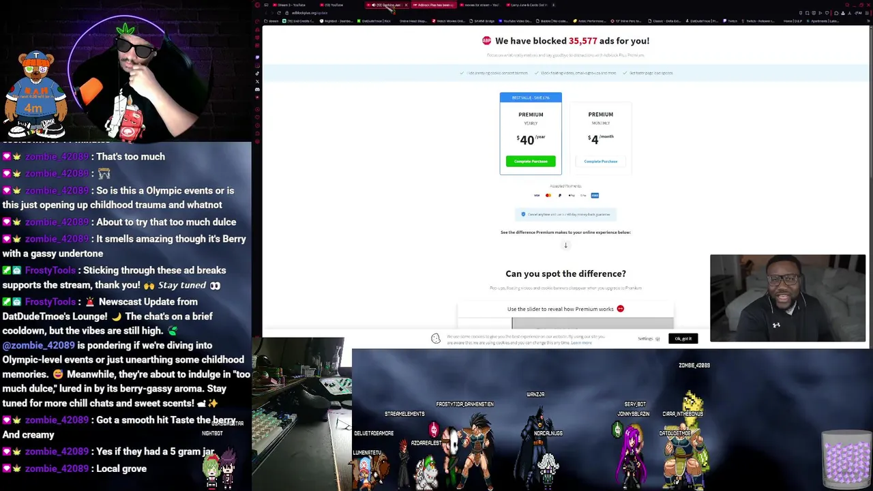Viewport: 873px width, 491px height.
Task: Click the chat message 'That's too much'
Action: [x=130, y=156]
